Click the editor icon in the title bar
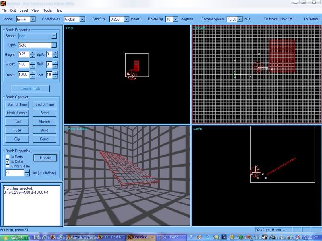Image resolution: width=322 pixels, height=241 pixels. pyautogui.click(x=3, y=3)
